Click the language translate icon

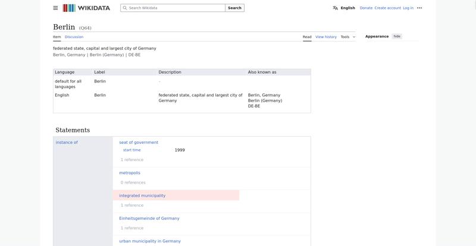[x=335, y=8]
